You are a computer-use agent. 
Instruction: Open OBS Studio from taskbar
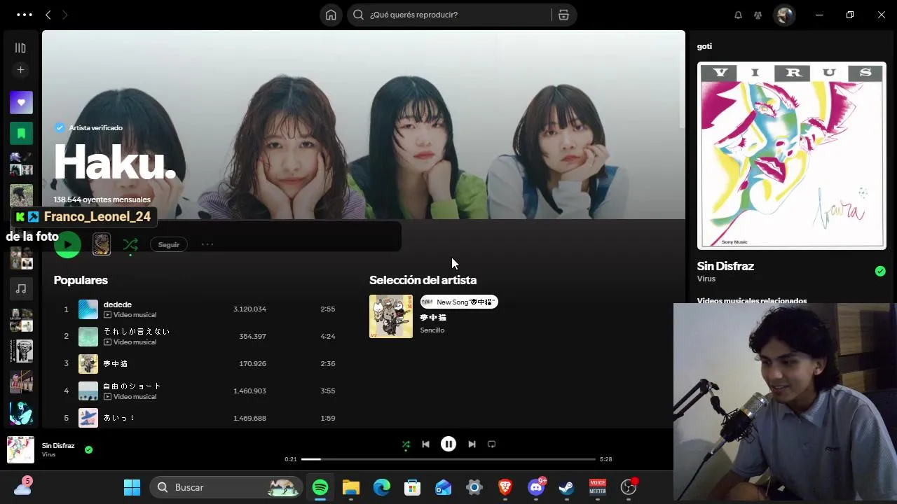(x=629, y=487)
